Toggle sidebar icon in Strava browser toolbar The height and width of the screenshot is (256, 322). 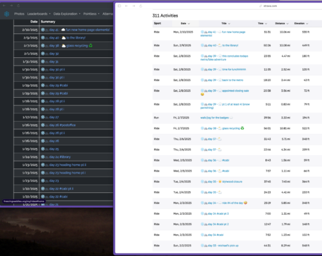pos(119,6)
